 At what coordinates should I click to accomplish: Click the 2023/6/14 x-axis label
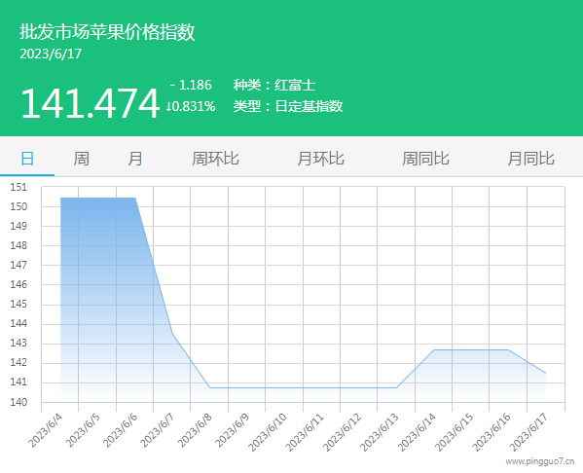pyautogui.click(x=417, y=432)
